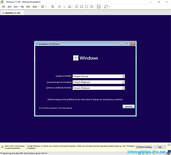Enter Unity mode
This screenshot has width=171, height=155.
92,7
